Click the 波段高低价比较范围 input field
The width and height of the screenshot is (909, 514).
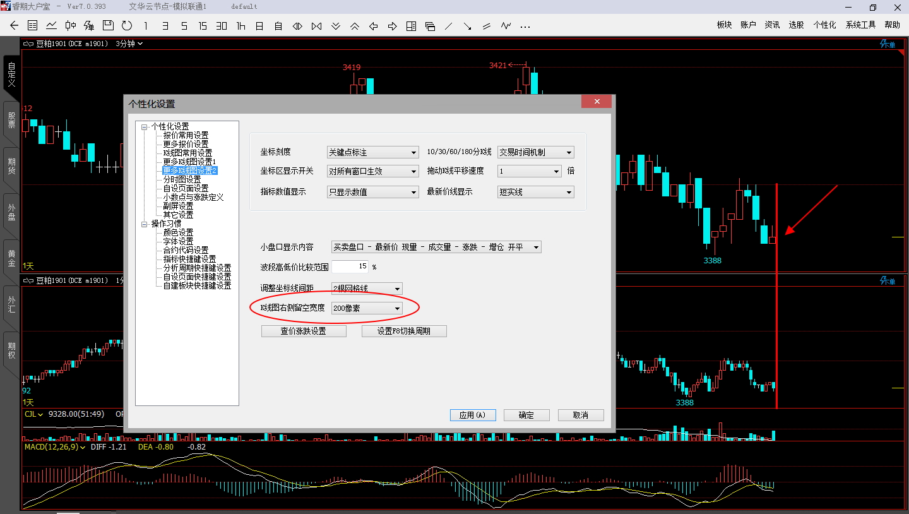pyautogui.click(x=350, y=266)
